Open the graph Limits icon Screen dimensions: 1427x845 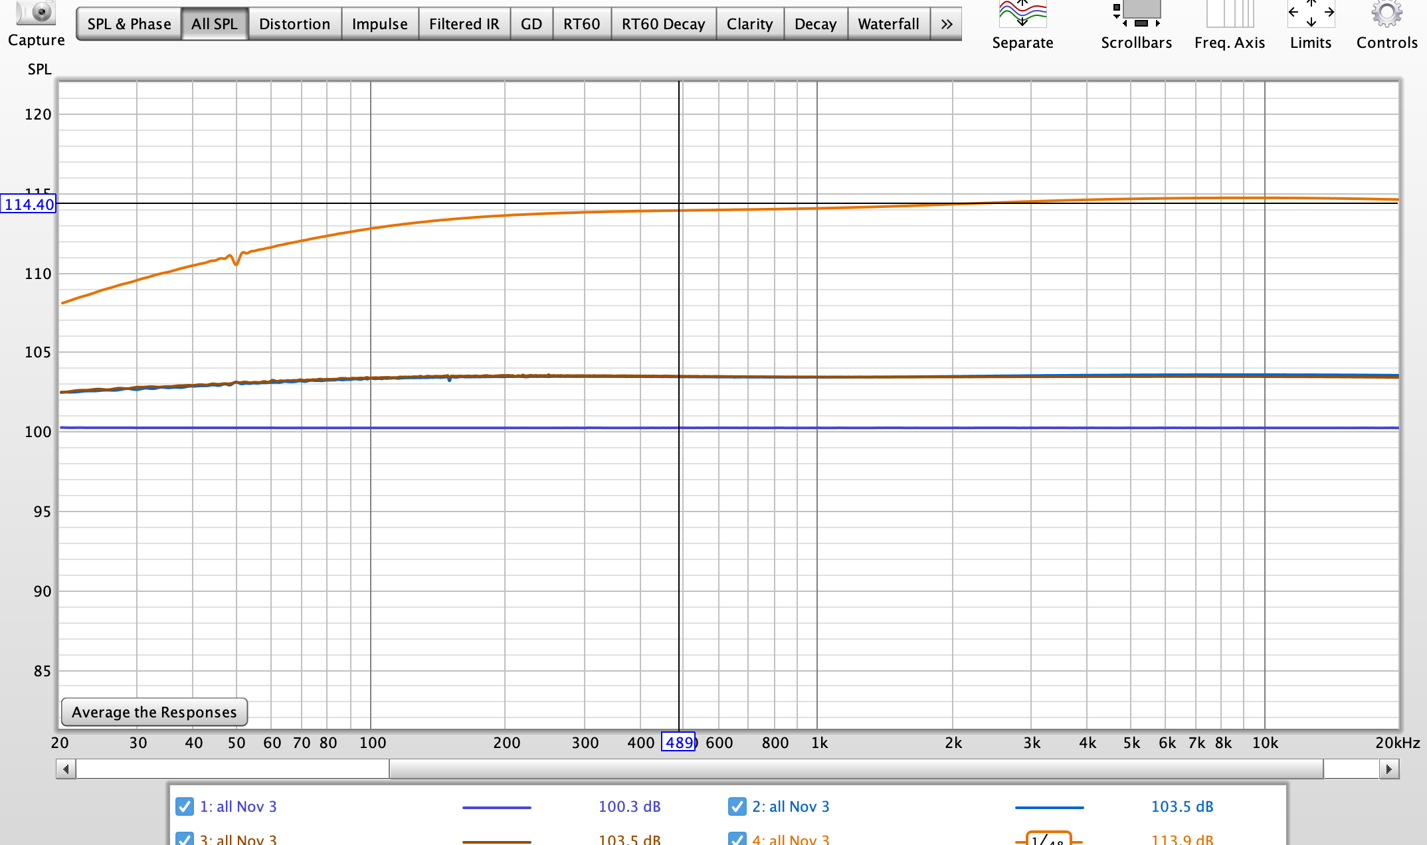tap(1310, 15)
